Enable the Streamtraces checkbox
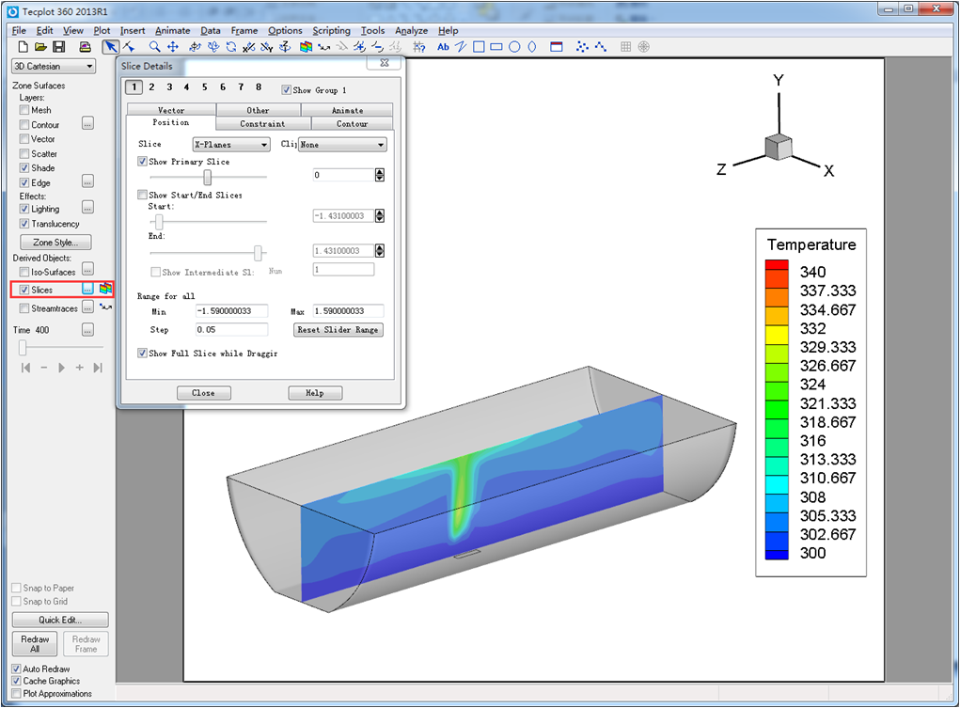960x708 pixels. (24, 308)
